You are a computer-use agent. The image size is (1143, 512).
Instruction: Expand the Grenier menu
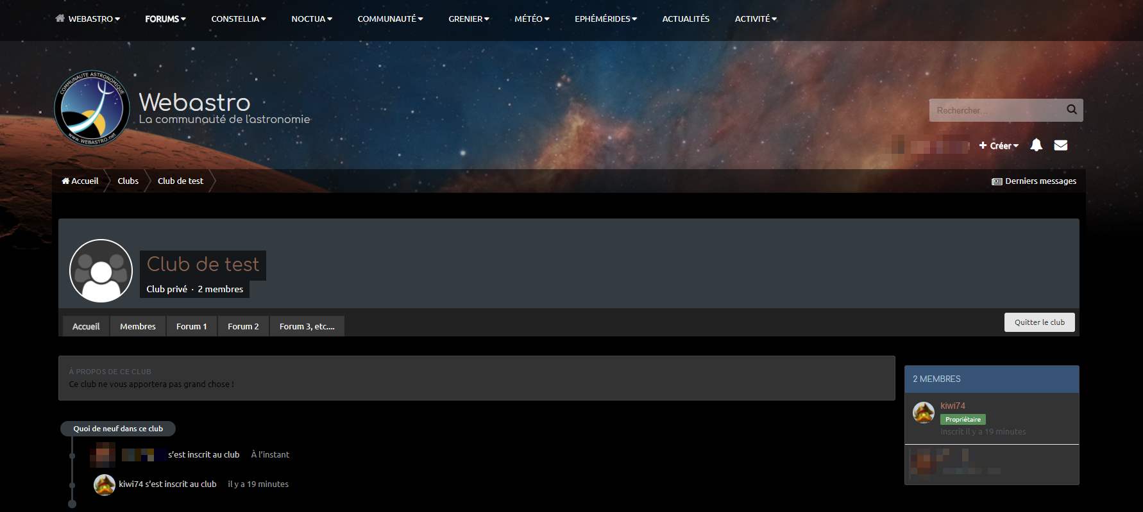coord(469,19)
